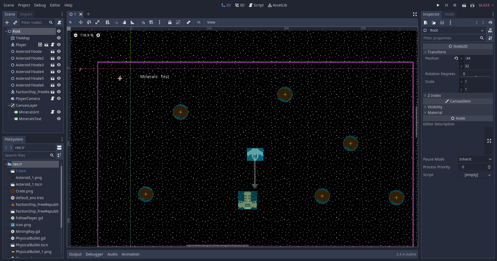Open the Debugger bottom panel

[95, 254]
